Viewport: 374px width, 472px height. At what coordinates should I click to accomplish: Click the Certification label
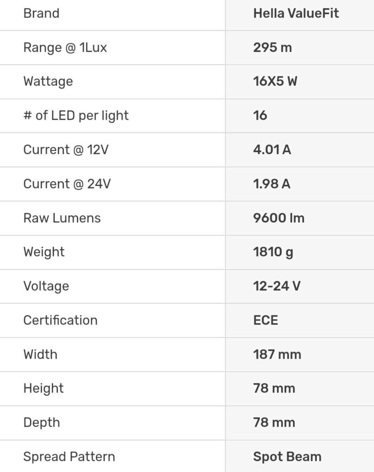(x=60, y=320)
